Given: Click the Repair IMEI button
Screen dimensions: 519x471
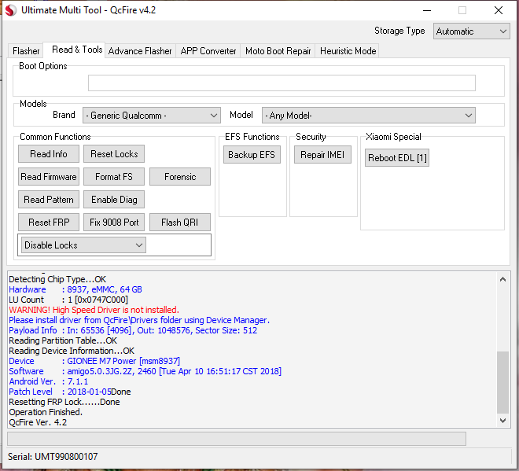Looking at the screenshot, I should coord(322,155).
